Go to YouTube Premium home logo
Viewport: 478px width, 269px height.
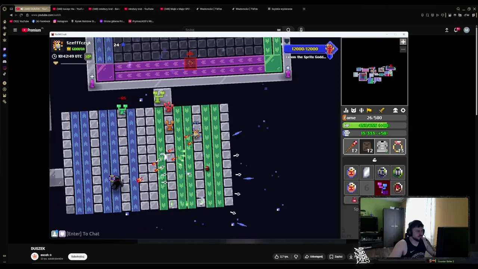pos(31,30)
